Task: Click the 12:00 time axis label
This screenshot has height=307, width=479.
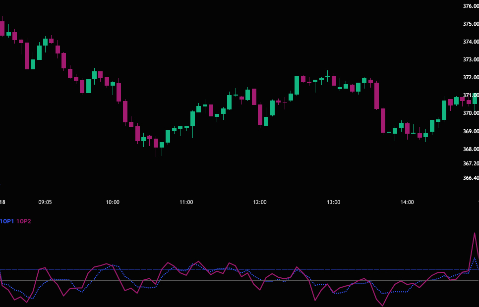Action: click(x=260, y=202)
